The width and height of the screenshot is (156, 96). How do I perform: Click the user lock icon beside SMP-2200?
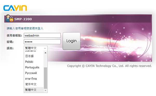point(9,18)
